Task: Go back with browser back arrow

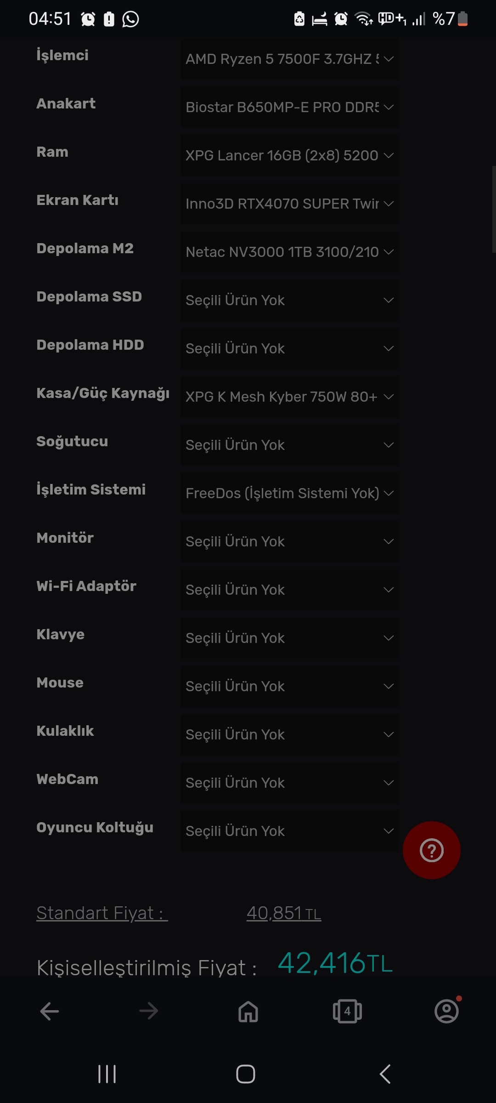Action: 50,1011
